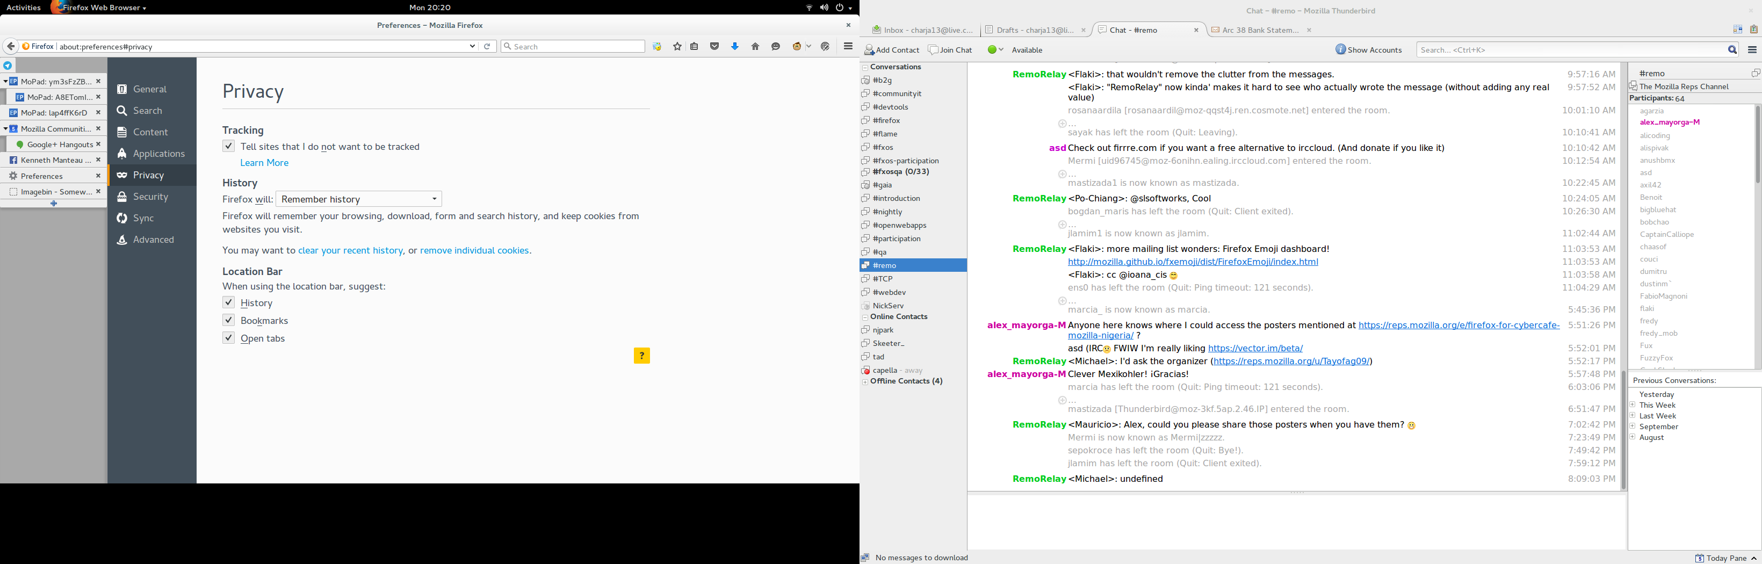Image resolution: width=1762 pixels, height=564 pixels.
Task: Expand 'This Week' previous conversations
Action: coord(1633,404)
